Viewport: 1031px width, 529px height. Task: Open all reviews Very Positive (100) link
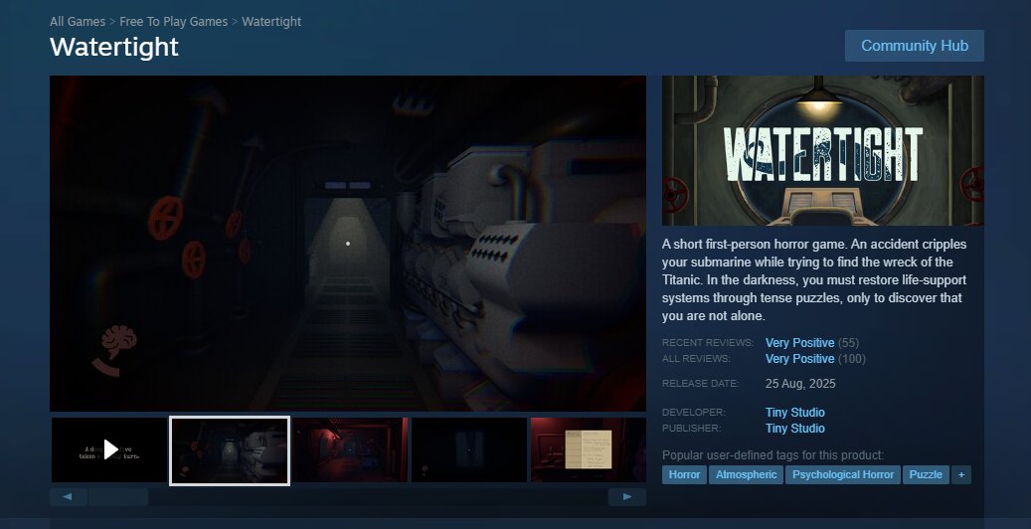click(x=815, y=359)
